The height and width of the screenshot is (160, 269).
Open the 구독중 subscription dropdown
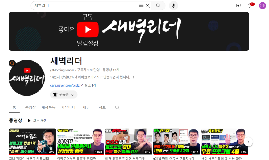tap(64, 95)
